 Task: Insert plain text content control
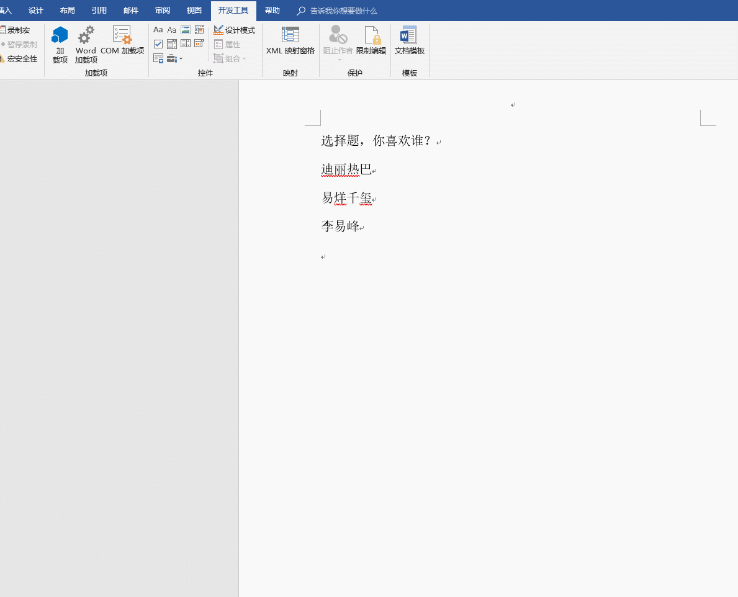[x=172, y=30]
